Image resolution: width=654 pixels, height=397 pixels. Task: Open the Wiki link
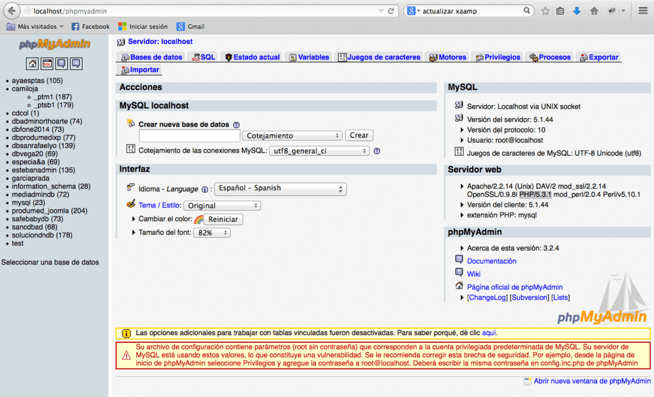[474, 274]
